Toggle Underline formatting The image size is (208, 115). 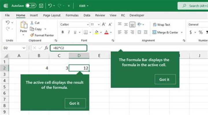[x=75, y=32]
